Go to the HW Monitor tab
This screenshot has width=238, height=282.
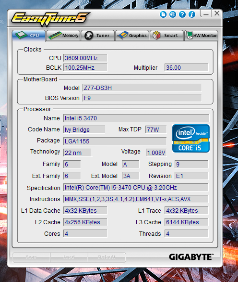(x=201, y=36)
